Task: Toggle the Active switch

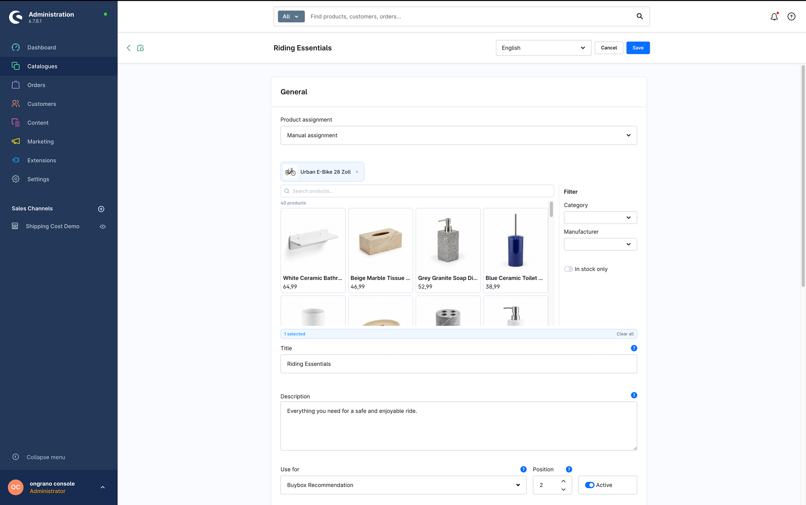Action: click(590, 485)
